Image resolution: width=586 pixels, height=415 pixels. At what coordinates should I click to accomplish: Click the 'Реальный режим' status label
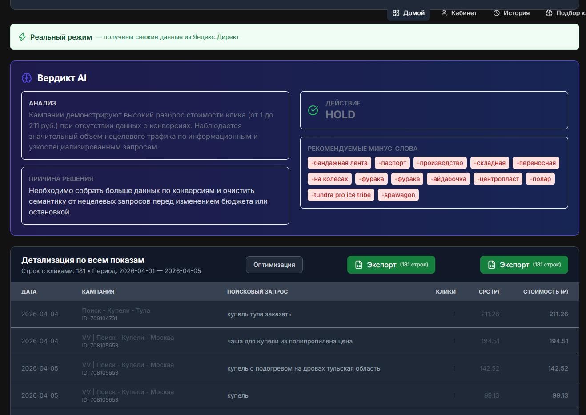tap(61, 37)
